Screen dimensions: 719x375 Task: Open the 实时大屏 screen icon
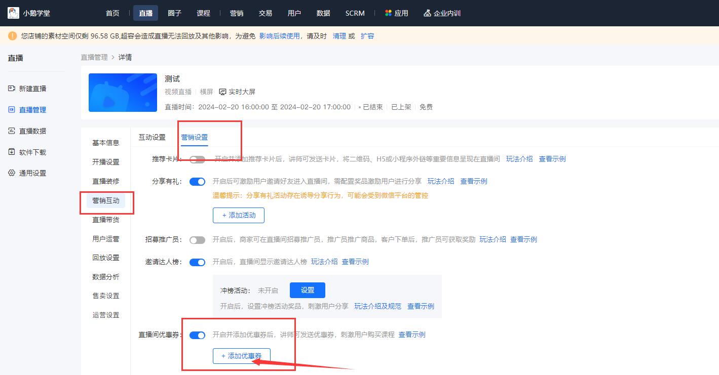coord(222,92)
